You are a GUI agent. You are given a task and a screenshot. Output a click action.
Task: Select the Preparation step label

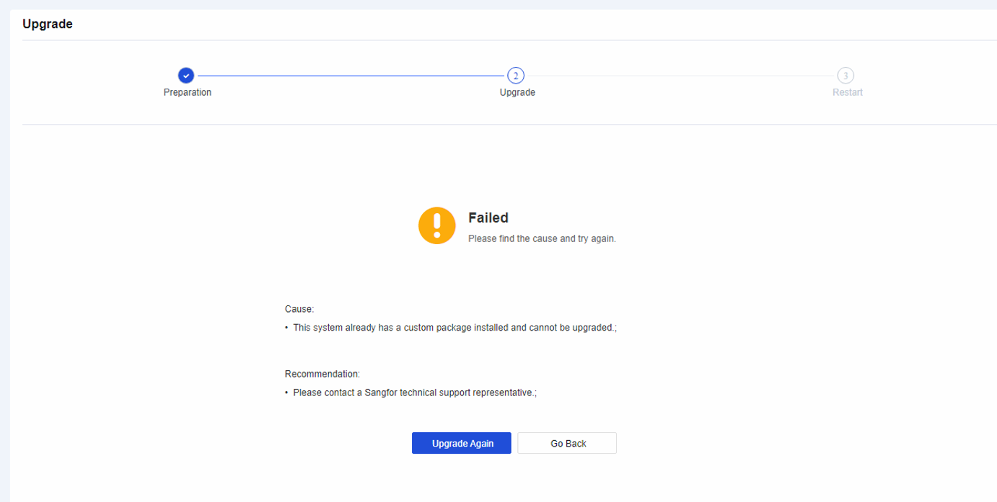tap(188, 92)
